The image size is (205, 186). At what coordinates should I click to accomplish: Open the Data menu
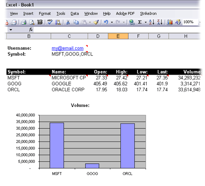click(x=75, y=14)
